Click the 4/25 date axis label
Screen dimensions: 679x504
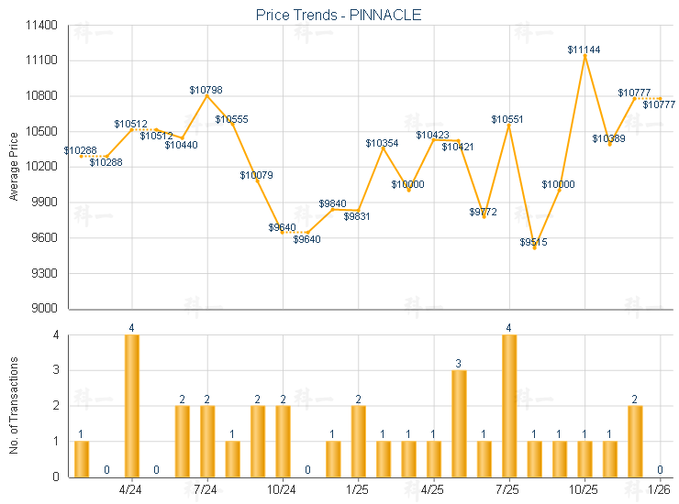click(433, 489)
